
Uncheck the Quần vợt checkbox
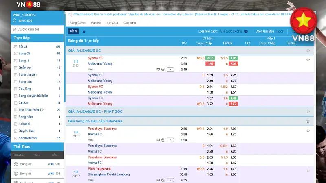click(15, 68)
